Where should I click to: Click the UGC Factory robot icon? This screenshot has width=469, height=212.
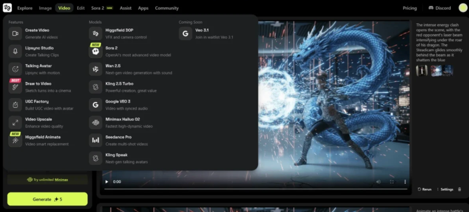point(15,105)
